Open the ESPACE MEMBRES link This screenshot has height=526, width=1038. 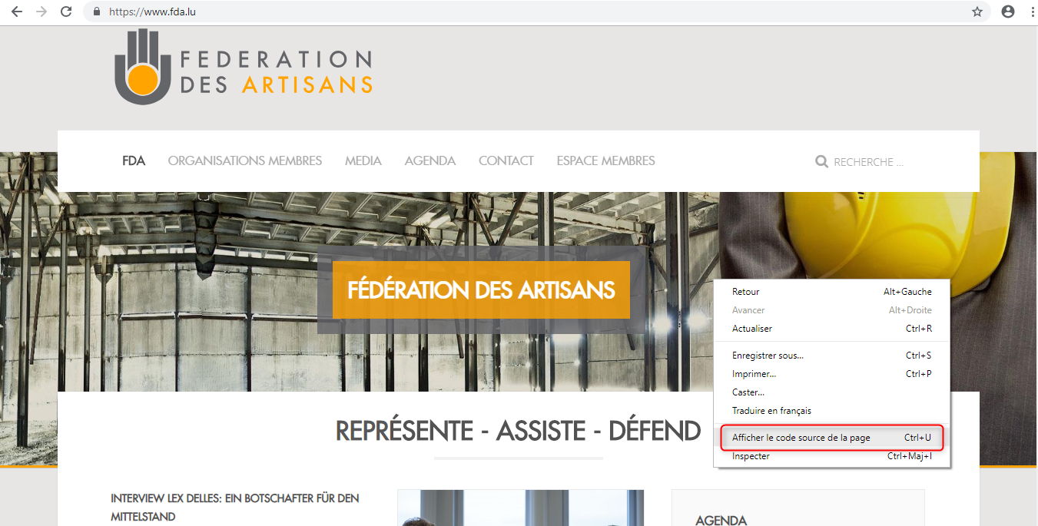coord(605,161)
